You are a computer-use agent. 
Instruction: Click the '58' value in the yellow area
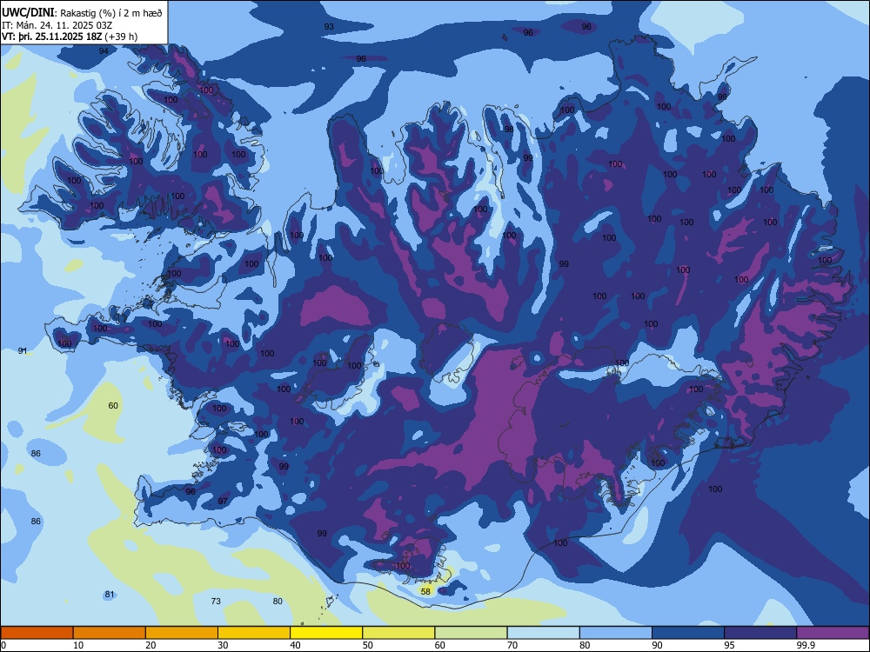coord(425,591)
